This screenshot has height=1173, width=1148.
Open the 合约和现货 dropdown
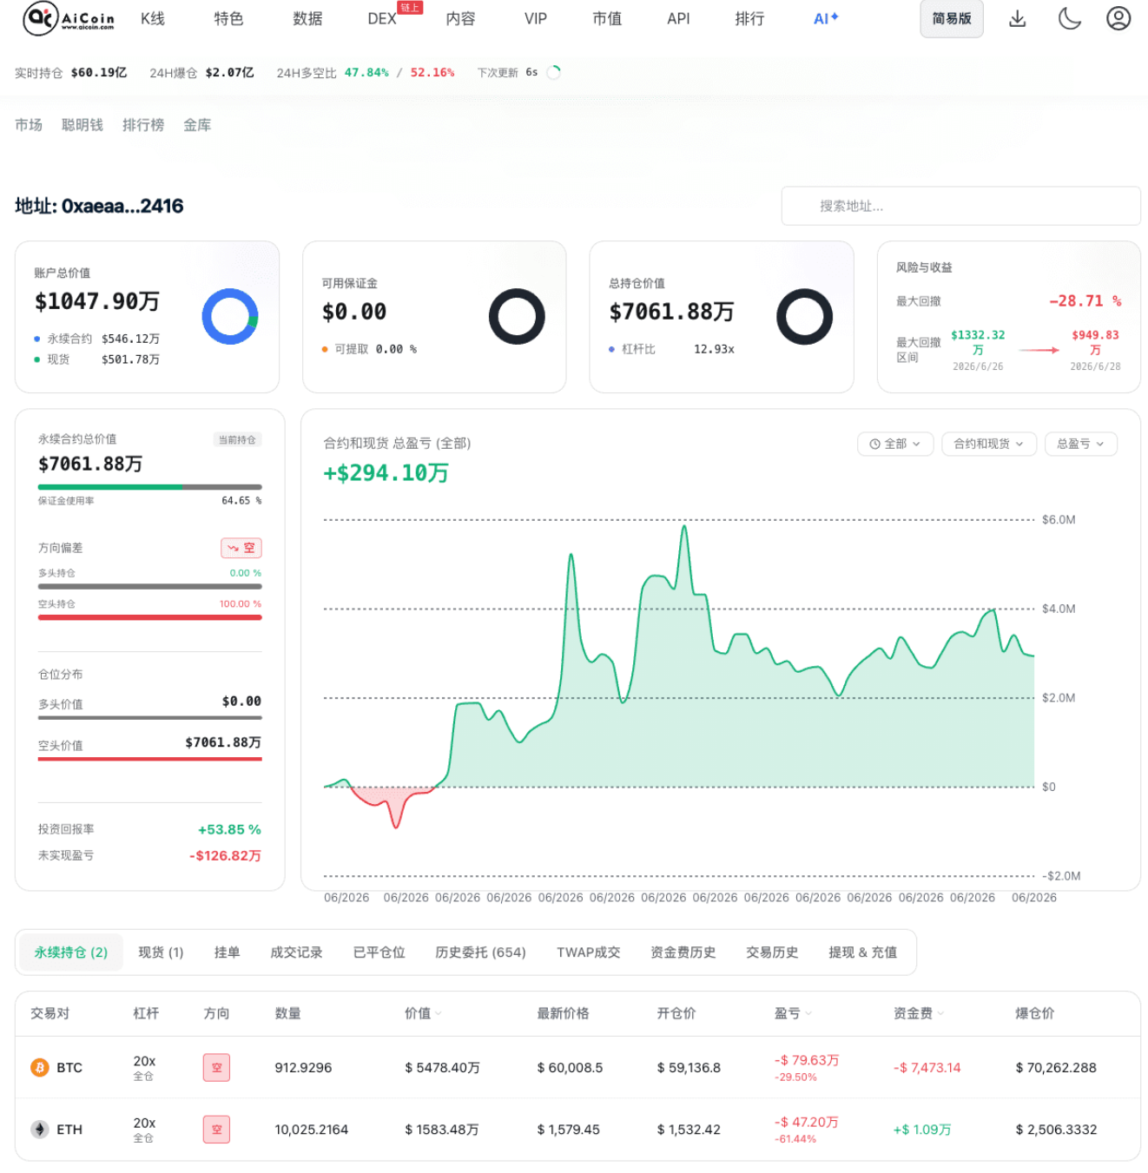989,444
